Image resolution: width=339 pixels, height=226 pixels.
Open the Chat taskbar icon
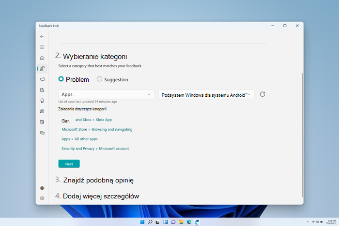coord(173,222)
